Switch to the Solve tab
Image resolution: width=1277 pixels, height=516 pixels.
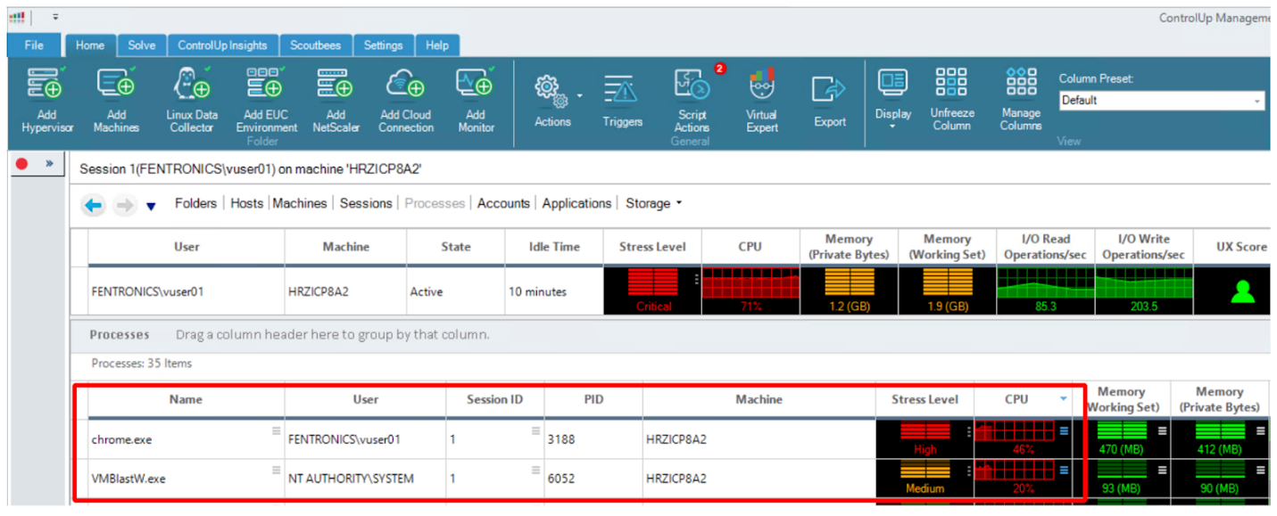tap(141, 45)
